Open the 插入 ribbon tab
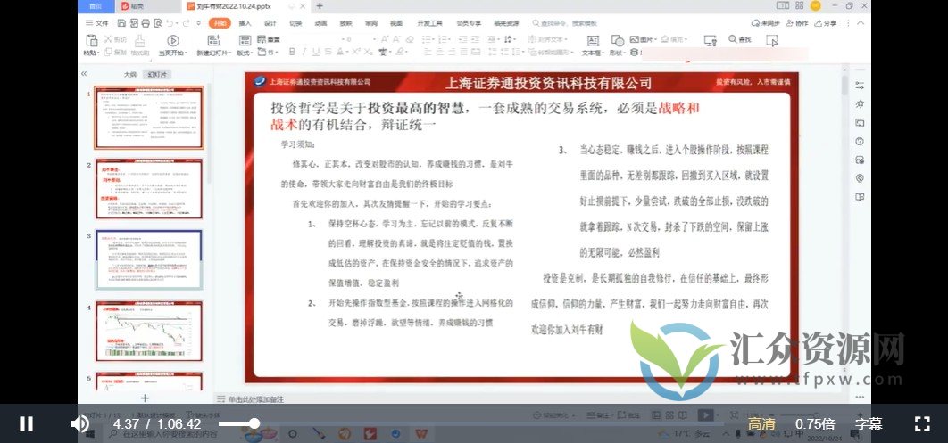This screenshot has height=443, width=948. pos(245,23)
